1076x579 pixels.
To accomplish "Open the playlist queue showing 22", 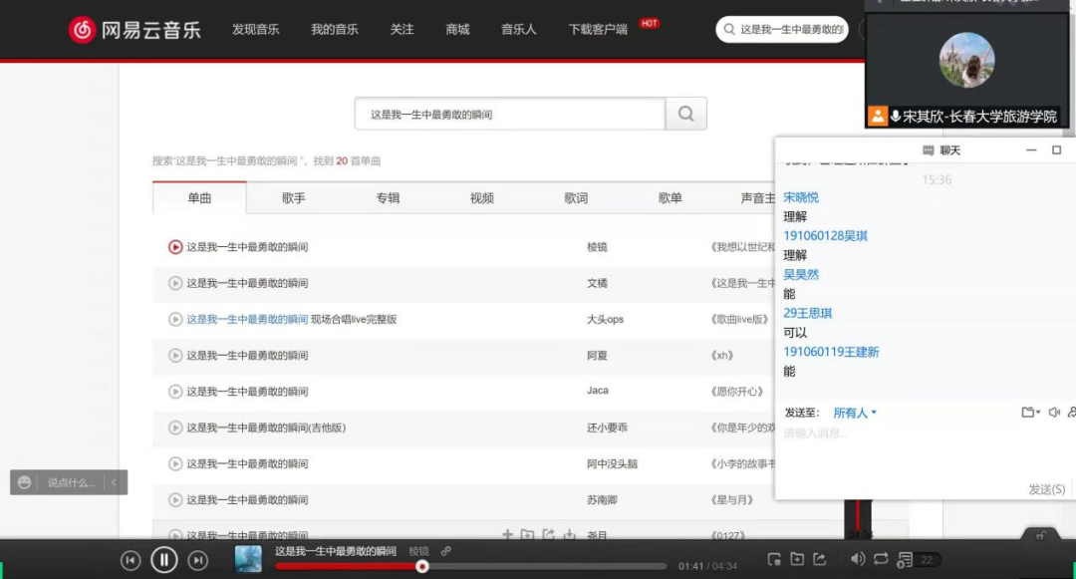I will pyautogui.click(x=919, y=560).
